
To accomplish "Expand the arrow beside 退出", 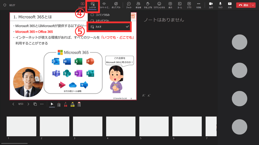I will tap(253, 5).
